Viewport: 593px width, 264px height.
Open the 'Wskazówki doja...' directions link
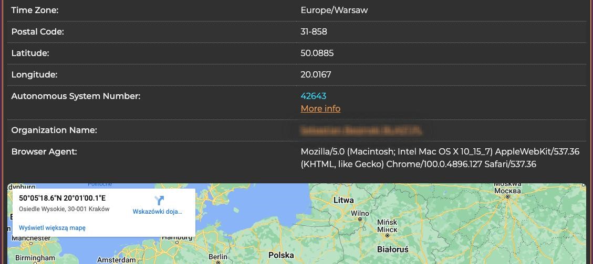pyautogui.click(x=158, y=212)
